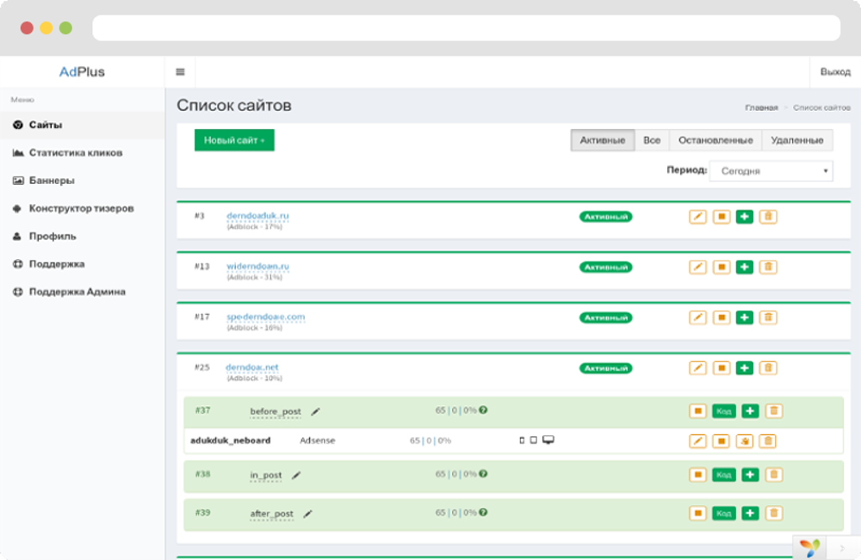Click the green plus icon for spe-derndoae.com
861x560 pixels.
tap(745, 317)
